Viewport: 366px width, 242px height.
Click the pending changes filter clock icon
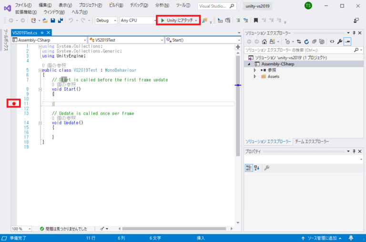point(287,42)
